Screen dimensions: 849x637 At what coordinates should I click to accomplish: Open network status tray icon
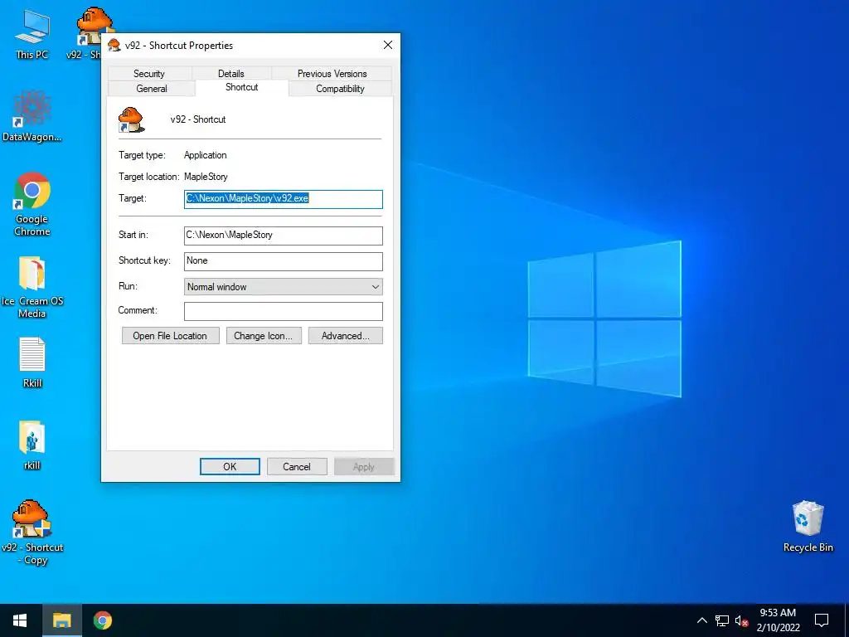pos(722,620)
